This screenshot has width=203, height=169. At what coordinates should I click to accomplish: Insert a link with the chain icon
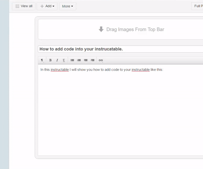(x=101, y=60)
